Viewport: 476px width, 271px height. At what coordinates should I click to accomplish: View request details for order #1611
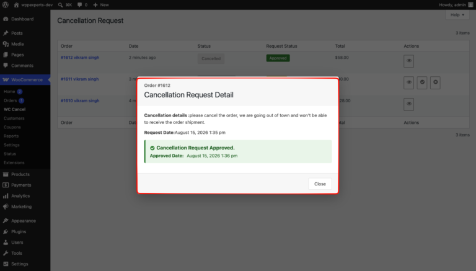click(x=408, y=82)
